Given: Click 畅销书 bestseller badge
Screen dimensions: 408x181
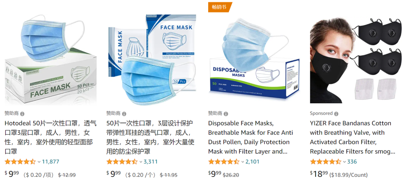Looking at the screenshot, I should [219, 7].
